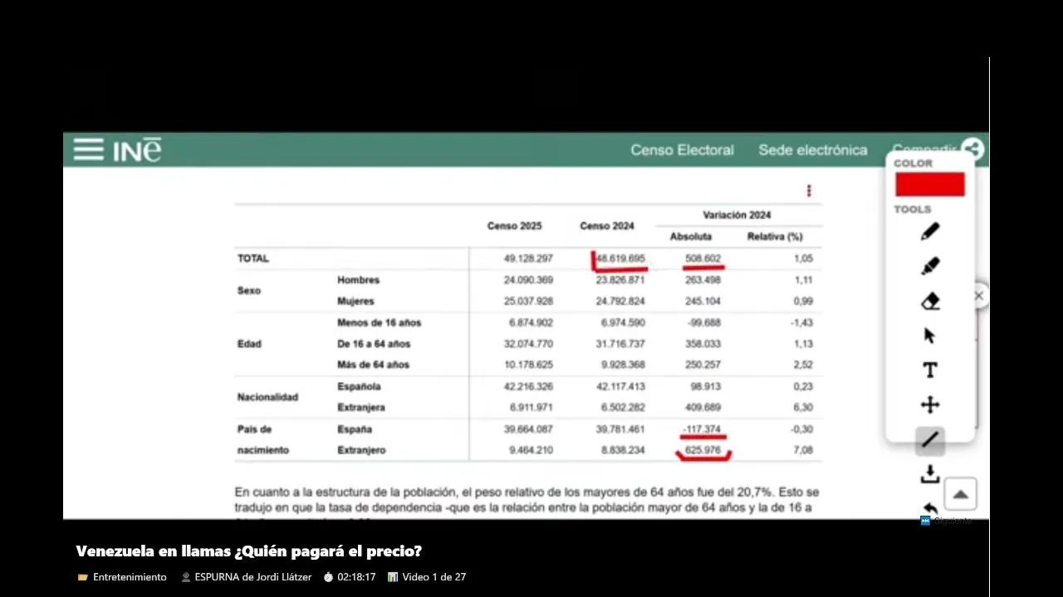Click the -117.374 variation cell
Viewport: 1063px width, 597px height.
(702, 430)
